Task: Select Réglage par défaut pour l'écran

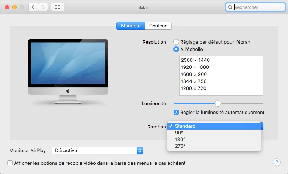Action: click(176, 42)
